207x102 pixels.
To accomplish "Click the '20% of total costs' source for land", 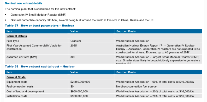I will coord(155,92).
